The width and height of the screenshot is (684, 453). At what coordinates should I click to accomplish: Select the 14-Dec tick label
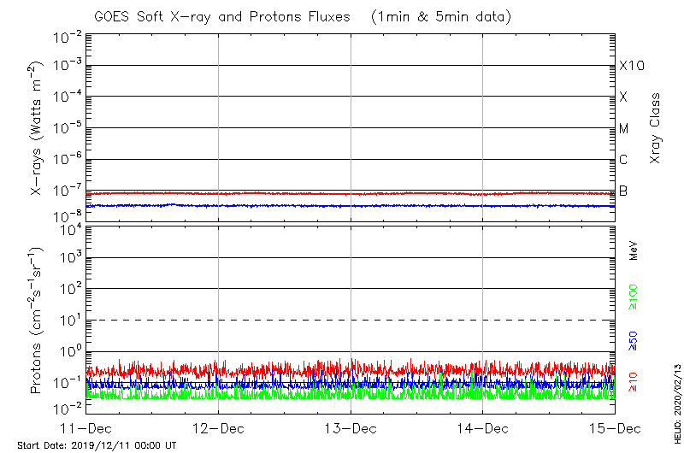pos(482,427)
